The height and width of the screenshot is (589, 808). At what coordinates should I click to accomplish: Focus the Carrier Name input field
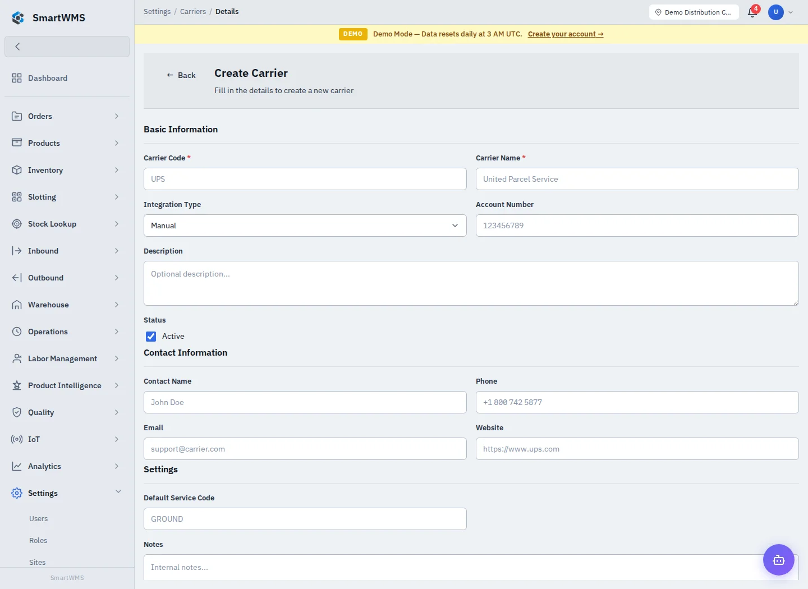click(637, 179)
